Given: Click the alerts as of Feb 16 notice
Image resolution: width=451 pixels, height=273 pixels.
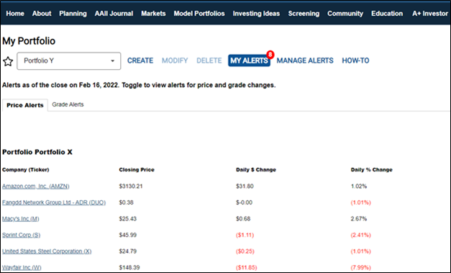Looking at the screenshot, I should coord(139,85).
